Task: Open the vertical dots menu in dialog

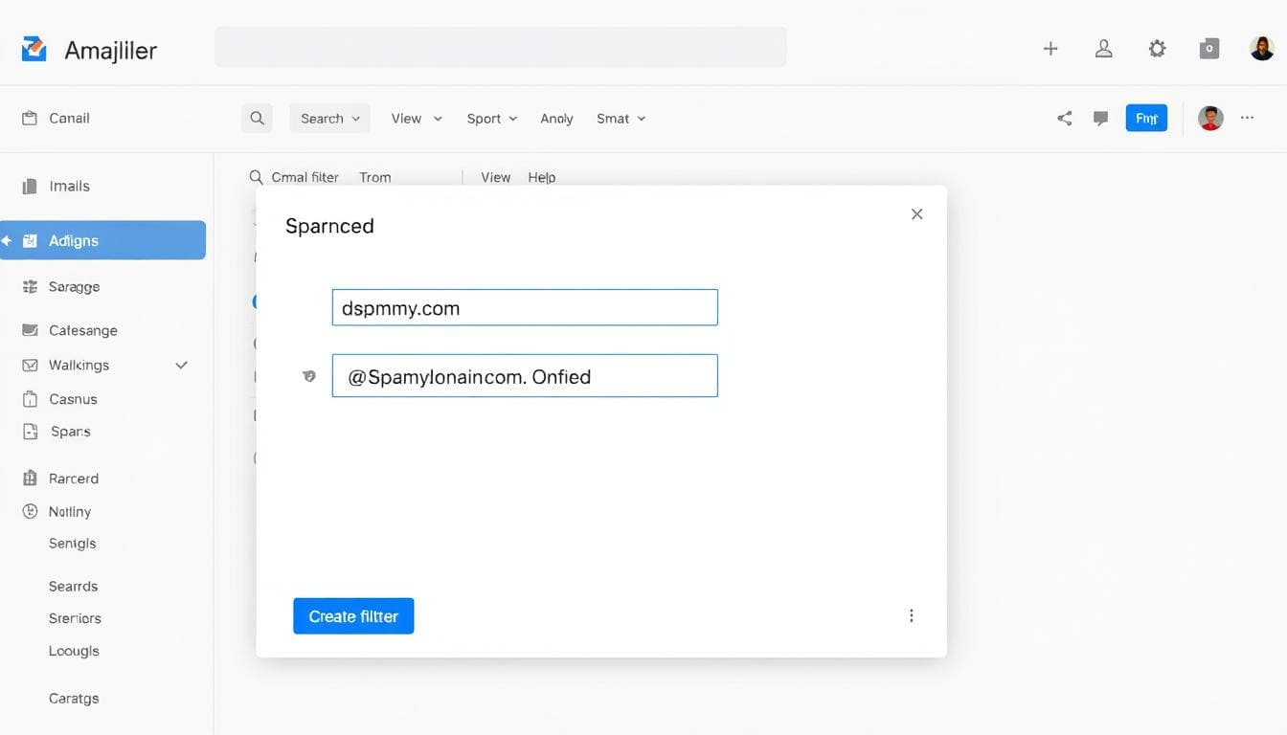Action: [x=911, y=615]
